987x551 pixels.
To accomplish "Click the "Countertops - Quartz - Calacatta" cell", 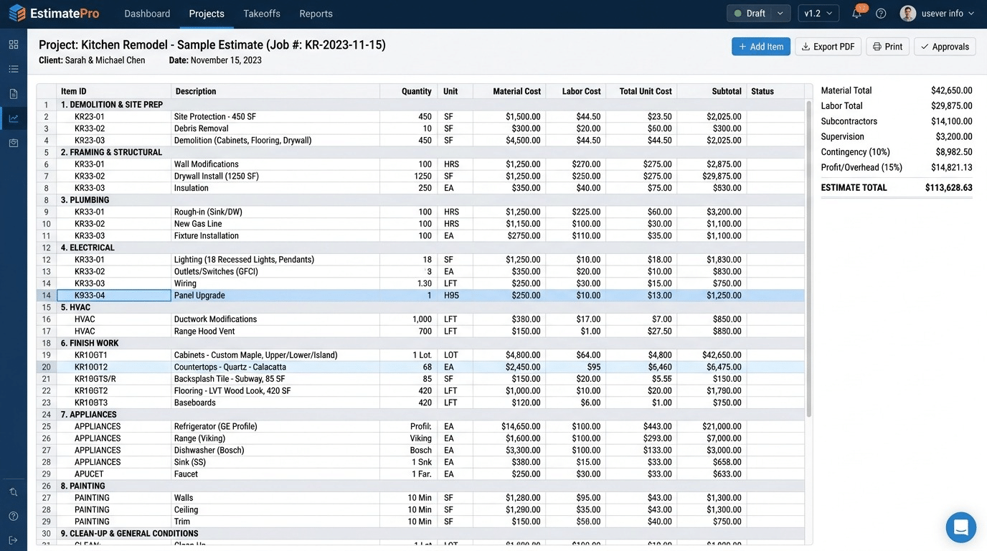I will pyautogui.click(x=275, y=367).
